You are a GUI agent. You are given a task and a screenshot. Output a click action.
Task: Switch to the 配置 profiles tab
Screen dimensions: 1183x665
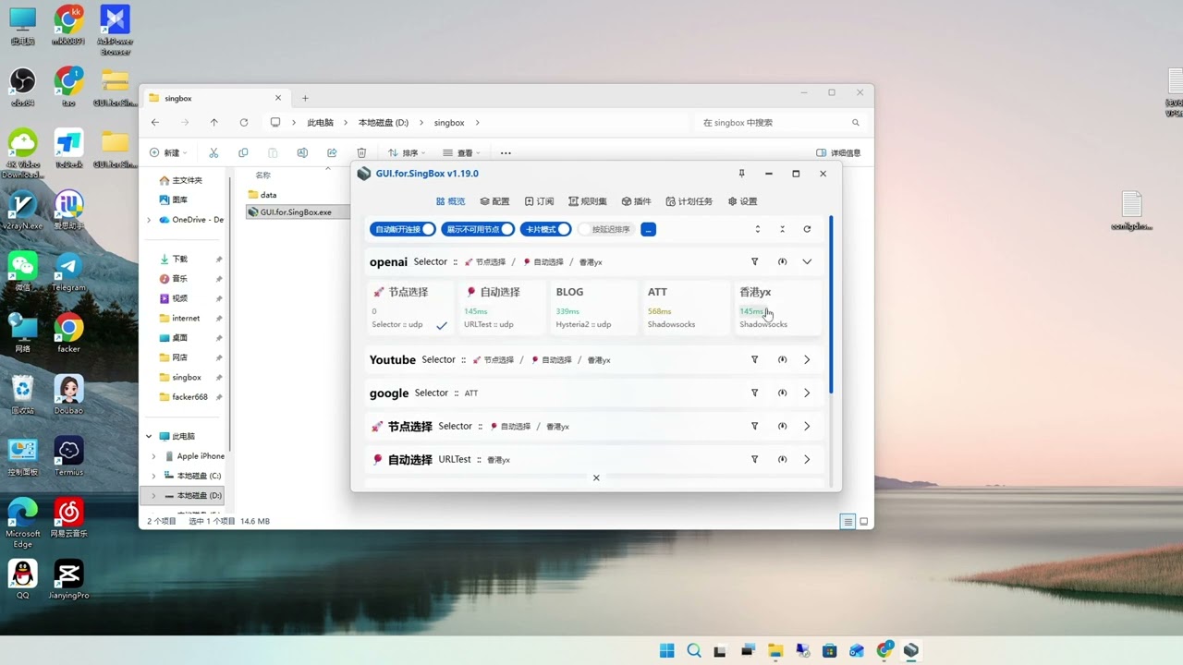pyautogui.click(x=494, y=201)
